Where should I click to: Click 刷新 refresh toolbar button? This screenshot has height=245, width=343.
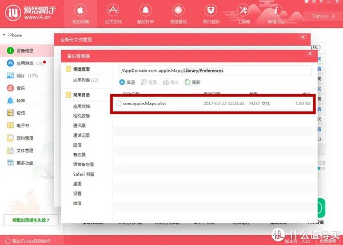[x=193, y=82]
